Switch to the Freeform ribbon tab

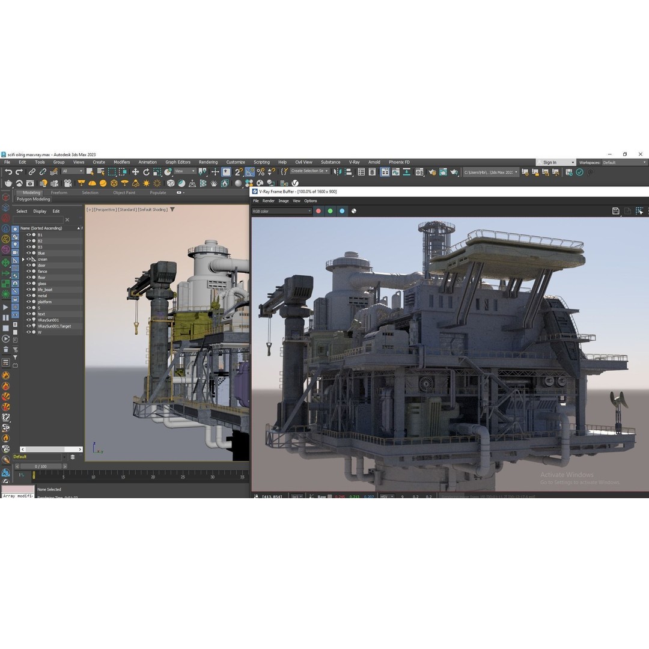click(x=59, y=193)
